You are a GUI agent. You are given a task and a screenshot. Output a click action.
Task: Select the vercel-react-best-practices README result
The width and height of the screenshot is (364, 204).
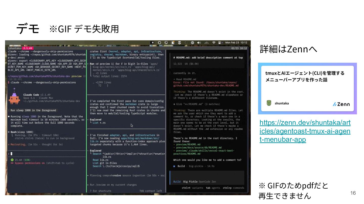pos(204,152)
